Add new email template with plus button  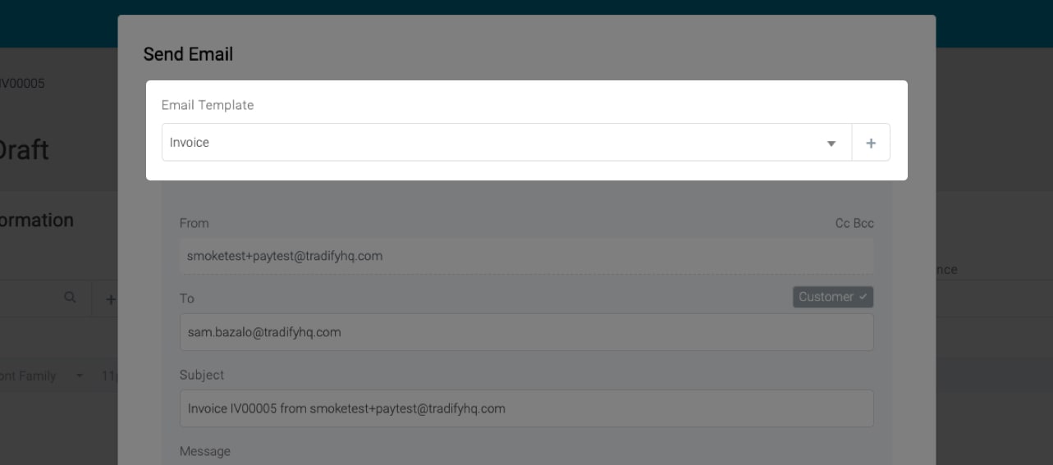pyautogui.click(x=871, y=143)
